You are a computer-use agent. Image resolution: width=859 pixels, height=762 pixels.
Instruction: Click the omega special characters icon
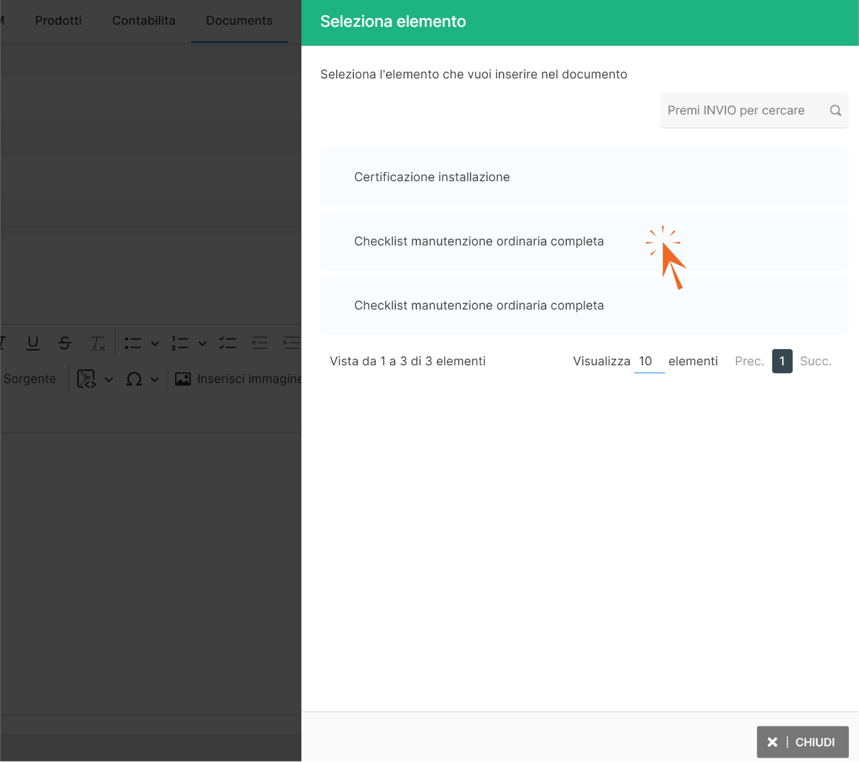click(x=134, y=379)
